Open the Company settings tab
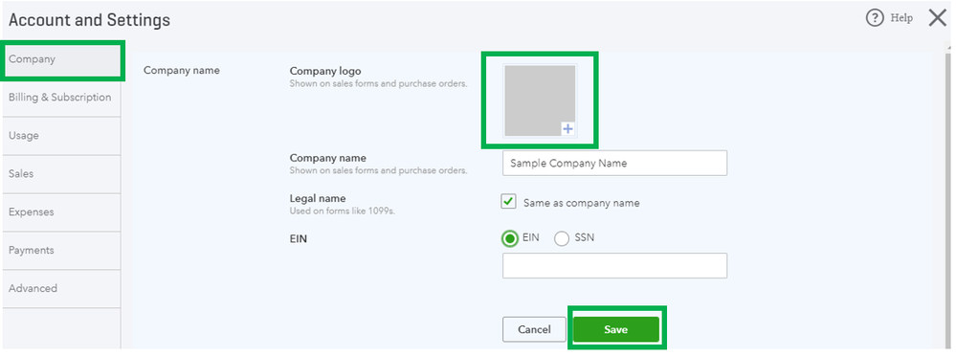956x356 pixels. 62,59
